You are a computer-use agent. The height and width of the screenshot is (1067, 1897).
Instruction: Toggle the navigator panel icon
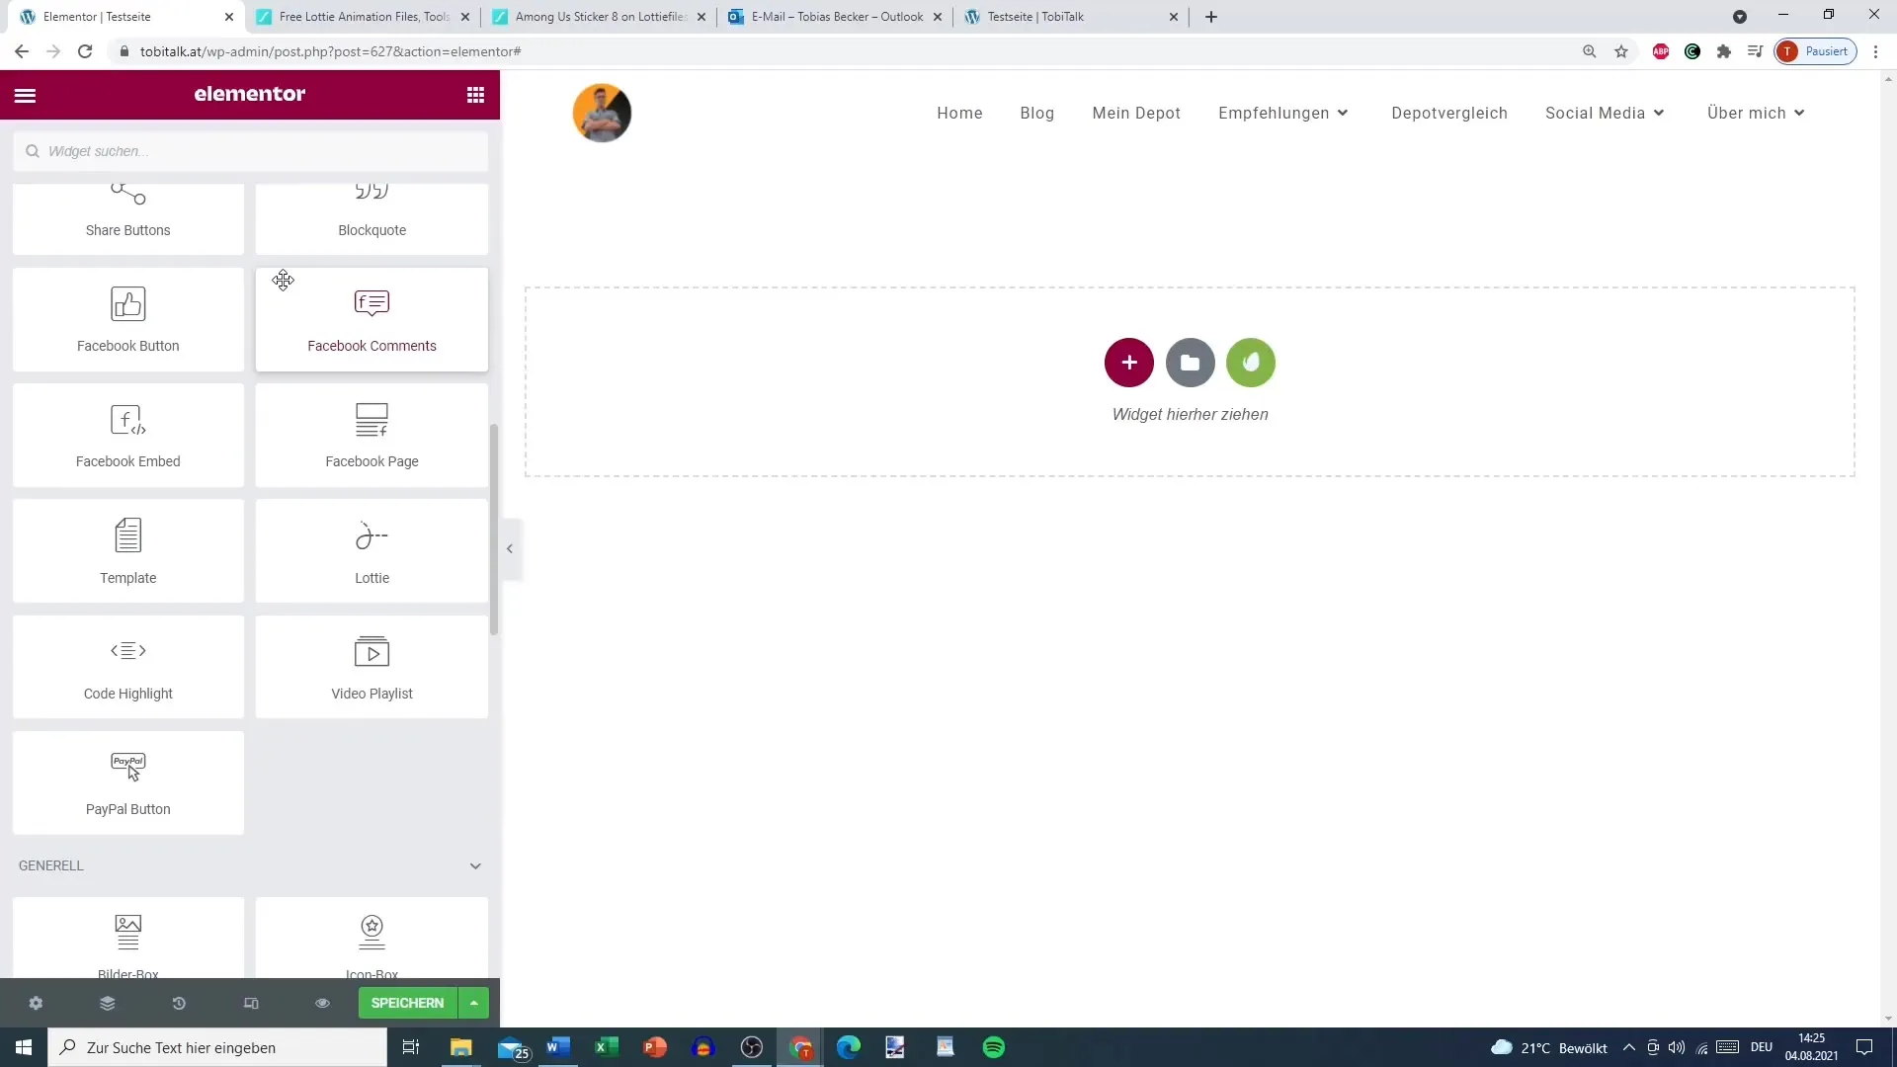(x=107, y=1003)
